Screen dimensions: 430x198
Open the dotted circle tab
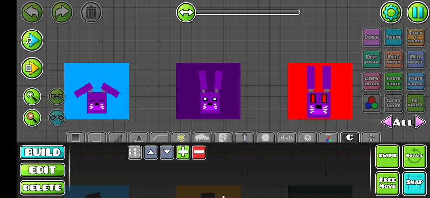[371, 137]
